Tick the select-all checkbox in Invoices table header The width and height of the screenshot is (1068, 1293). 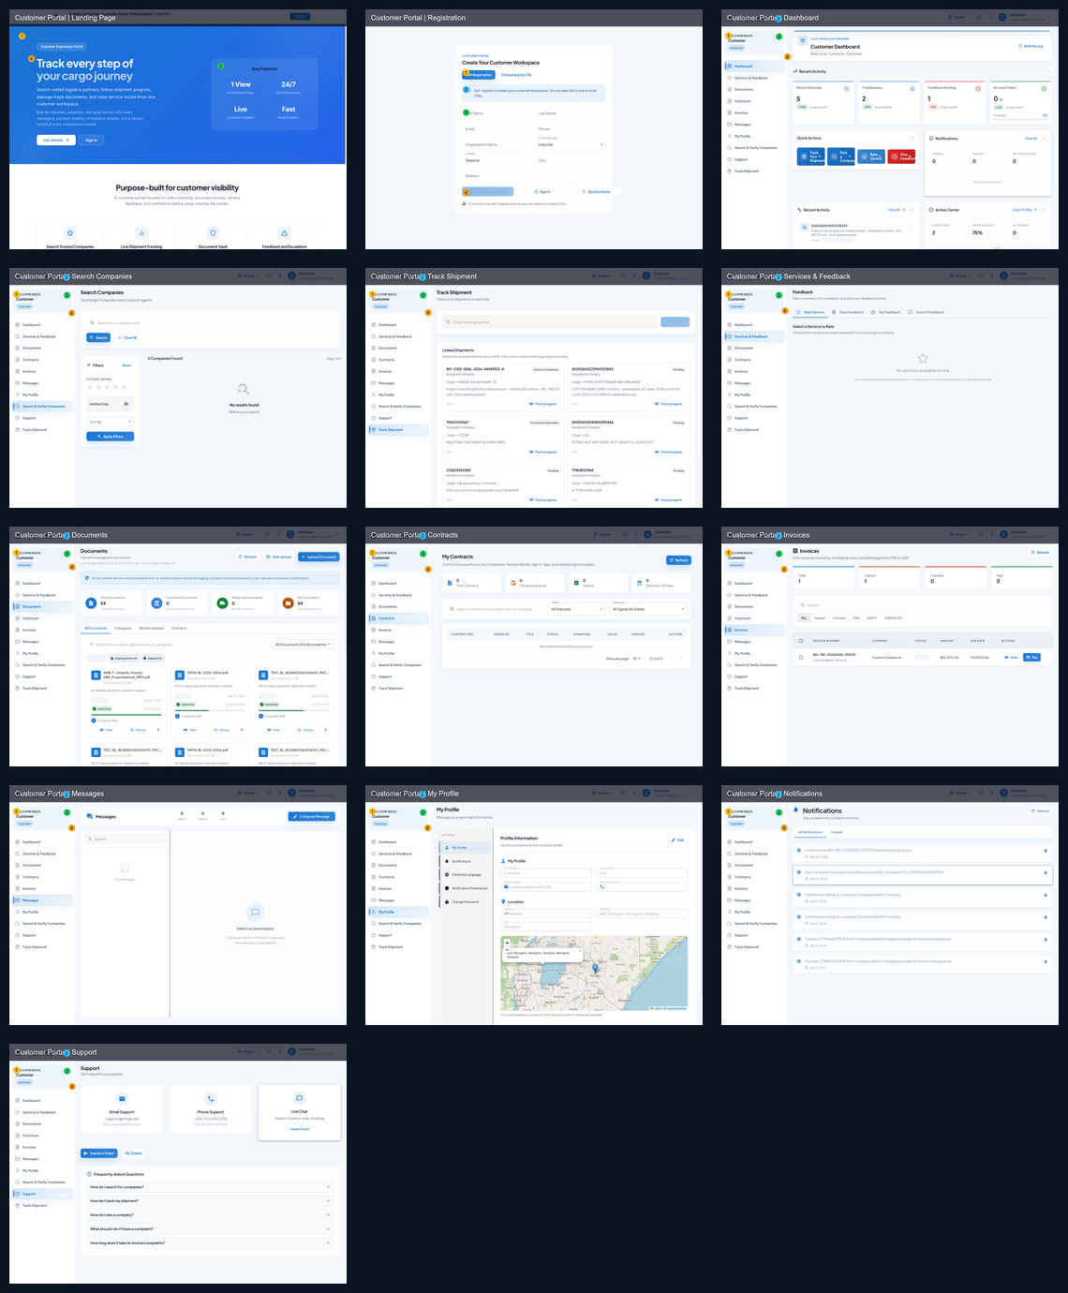(801, 640)
